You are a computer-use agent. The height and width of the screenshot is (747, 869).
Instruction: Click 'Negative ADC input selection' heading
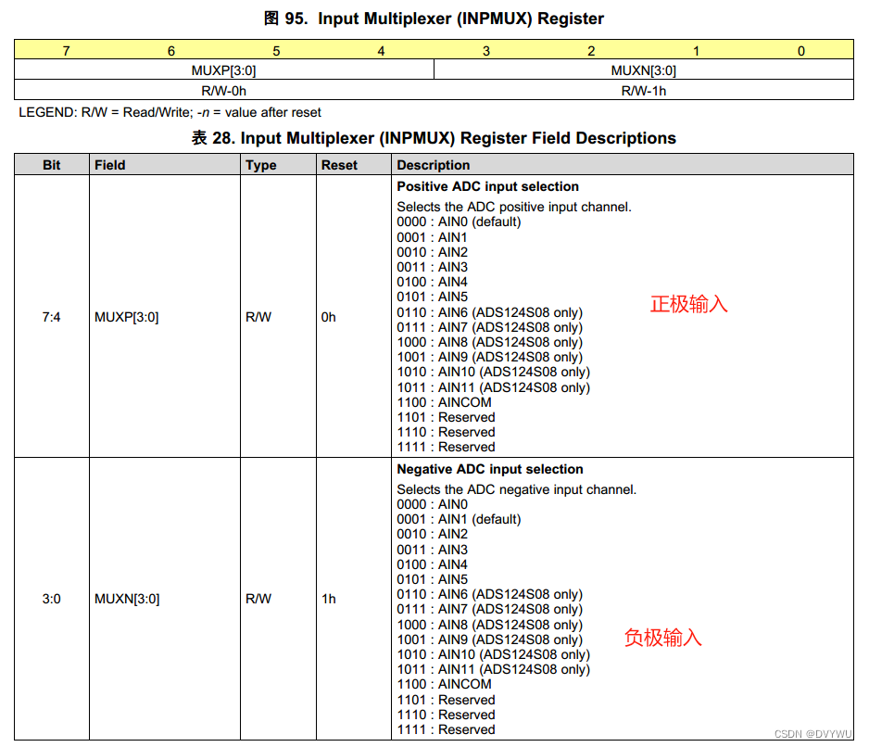click(490, 470)
